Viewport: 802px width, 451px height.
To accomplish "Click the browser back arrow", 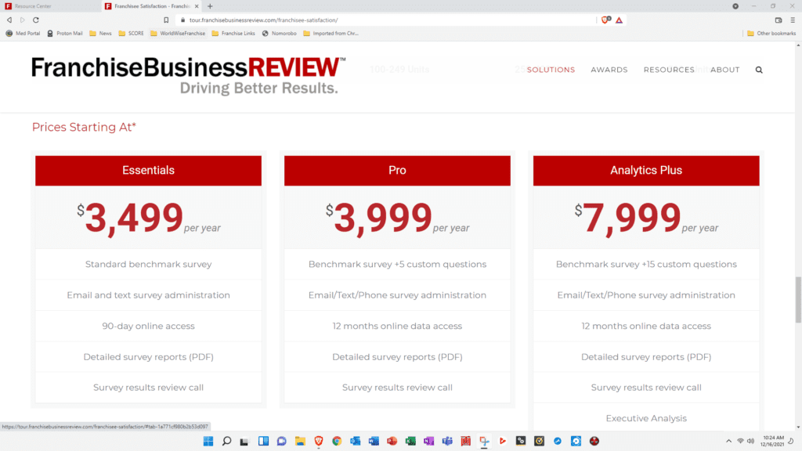I will [x=9, y=20].
